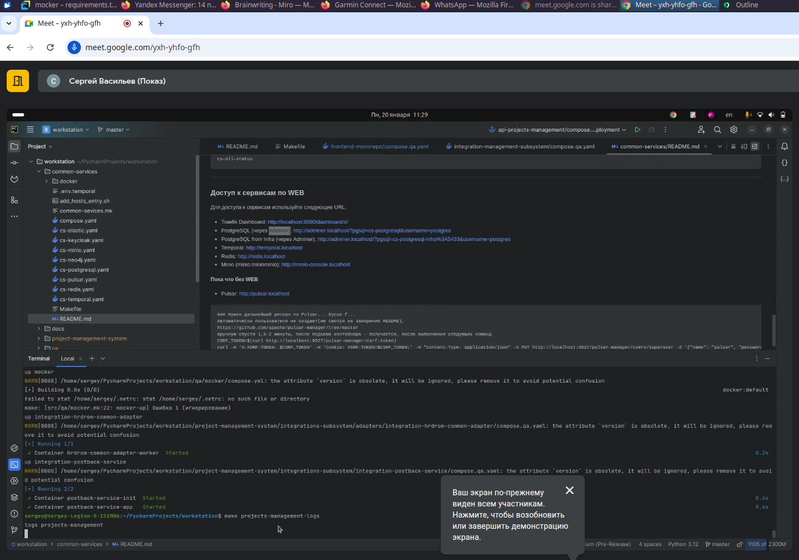Viewport: 799px width, 560px height.
Task: Open the Traefik Dashboard localhost link
Action: click(x=307, y=222)
